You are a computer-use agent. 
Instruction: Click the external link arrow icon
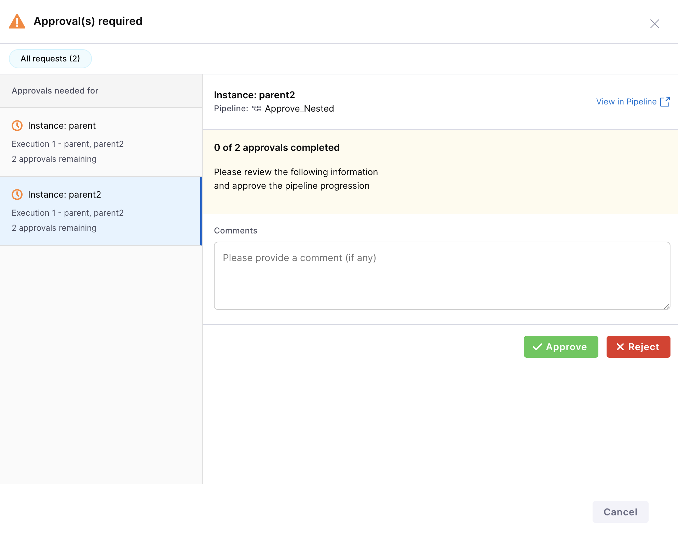point(665,102)
